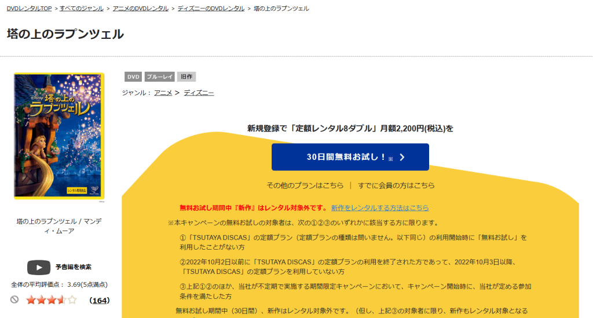Select the DVD format tag
The height and width of the screenshot is (318, 593).
click(x=133, y=77)
